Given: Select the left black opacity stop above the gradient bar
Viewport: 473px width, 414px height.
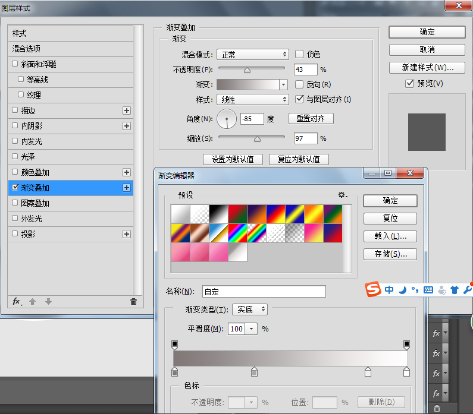Looking at the screenshot, I should [175, 345].
